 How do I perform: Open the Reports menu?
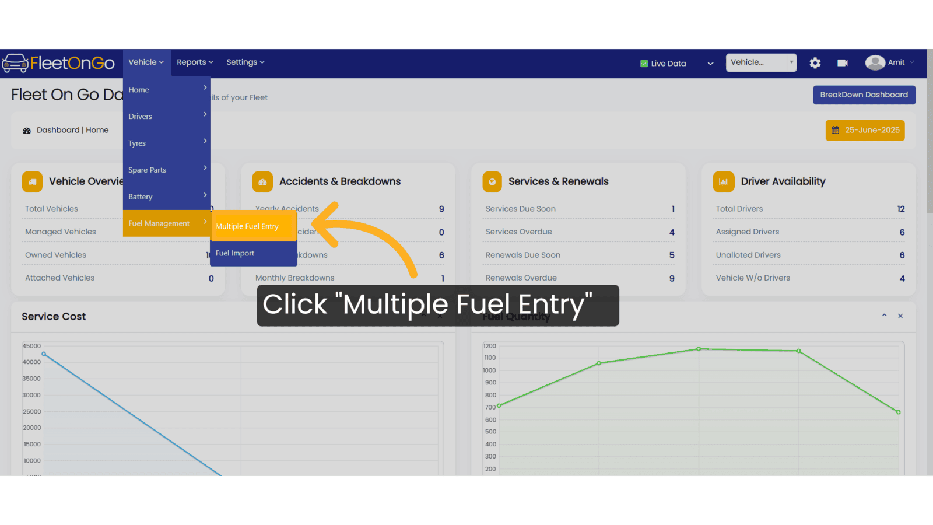[195, 62]
